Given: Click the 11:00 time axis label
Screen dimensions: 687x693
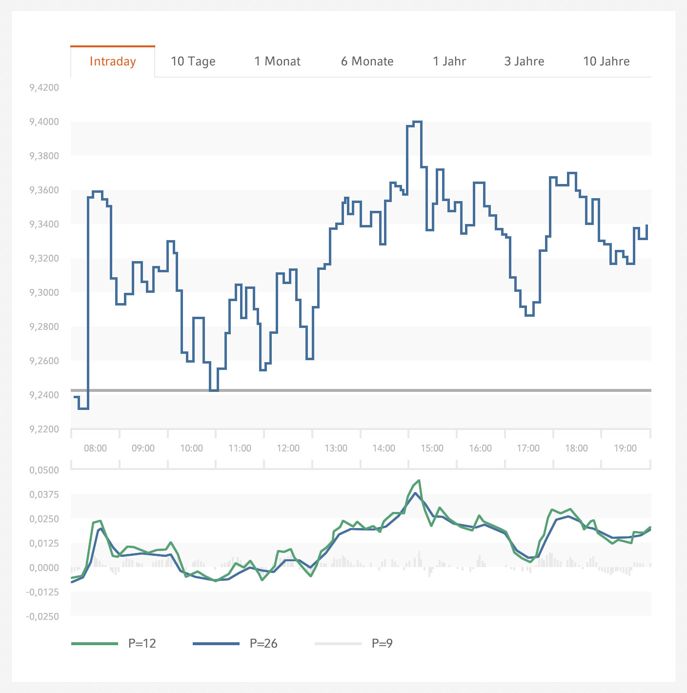Looking at the screenshot, I should (240, 448).
